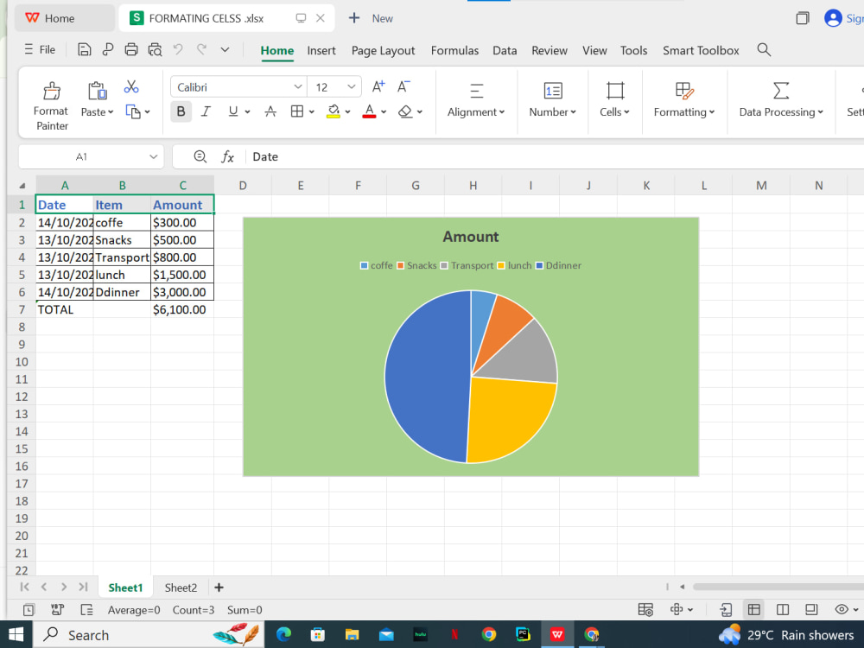The image size is (864, 648).
Task: Apply red font color
Action: (x=369, y=111)
